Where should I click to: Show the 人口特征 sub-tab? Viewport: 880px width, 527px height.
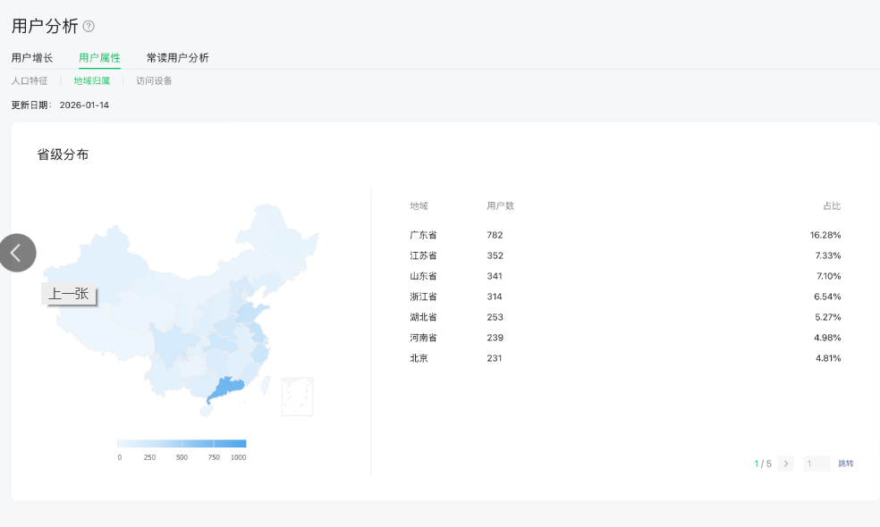pos(30,80)
